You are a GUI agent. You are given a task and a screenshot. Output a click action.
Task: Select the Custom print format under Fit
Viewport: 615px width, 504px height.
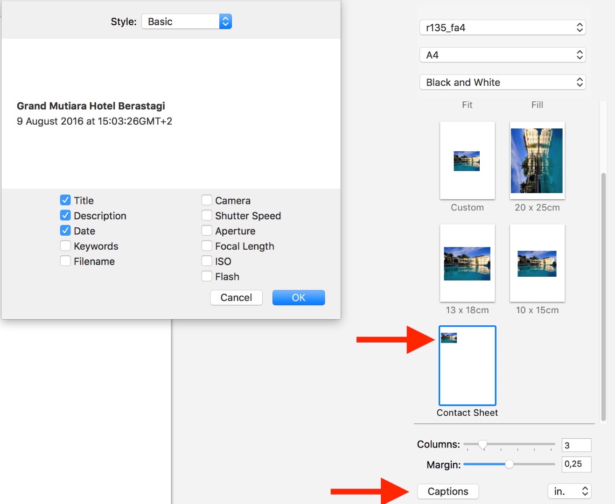coord(467,161)
